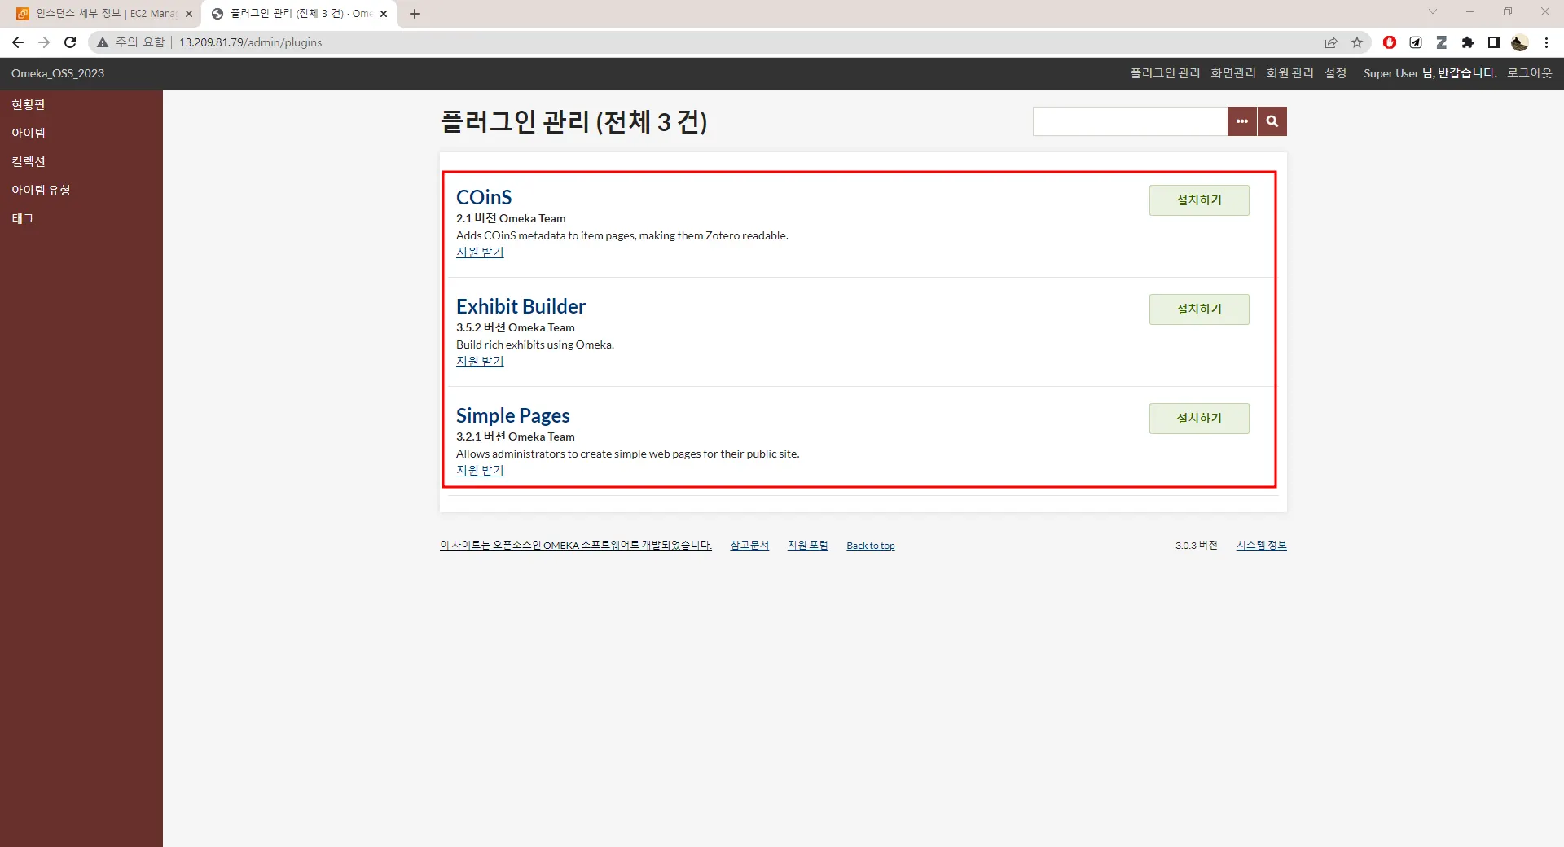The height and width of the screenshot is (847, 1564).
Task: Click the 플러그인 관리 (전체 3 건) heading
Action: pos(573,122)
